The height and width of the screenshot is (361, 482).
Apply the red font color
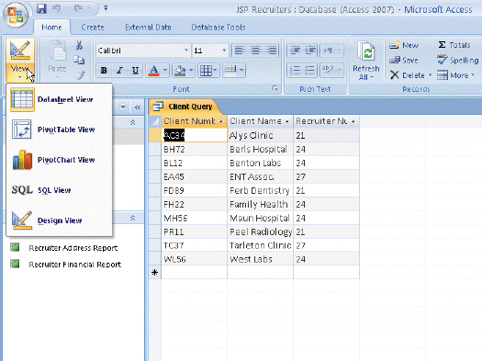tap(153, 71)
